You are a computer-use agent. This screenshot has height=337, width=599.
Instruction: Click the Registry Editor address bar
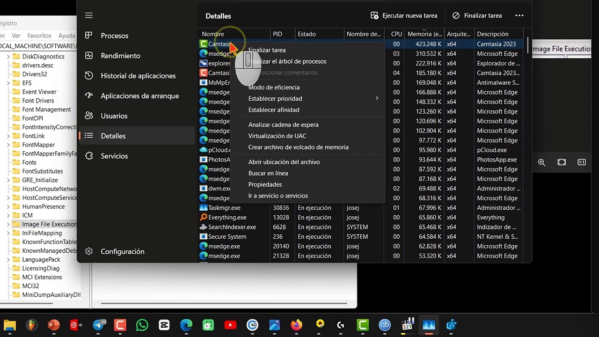[38, 46]
